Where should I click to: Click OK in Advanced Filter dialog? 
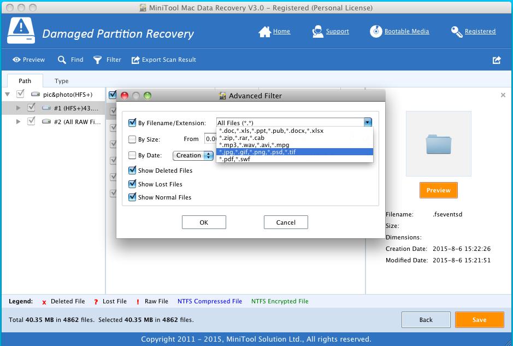pos(204,222)
